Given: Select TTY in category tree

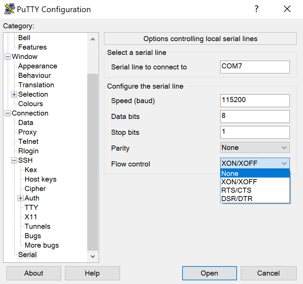Looking at the screenshot, I should (31, 208).
